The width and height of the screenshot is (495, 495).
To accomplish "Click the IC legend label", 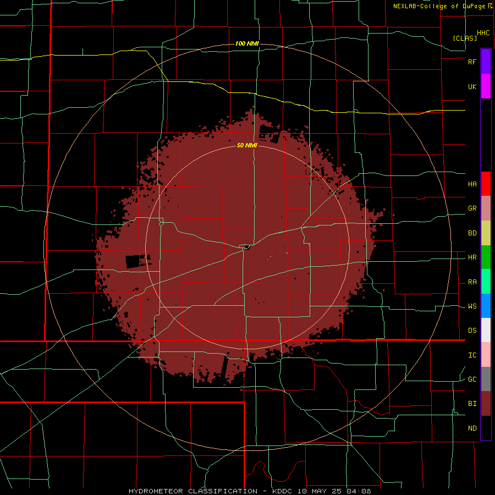I will [472, 355].
